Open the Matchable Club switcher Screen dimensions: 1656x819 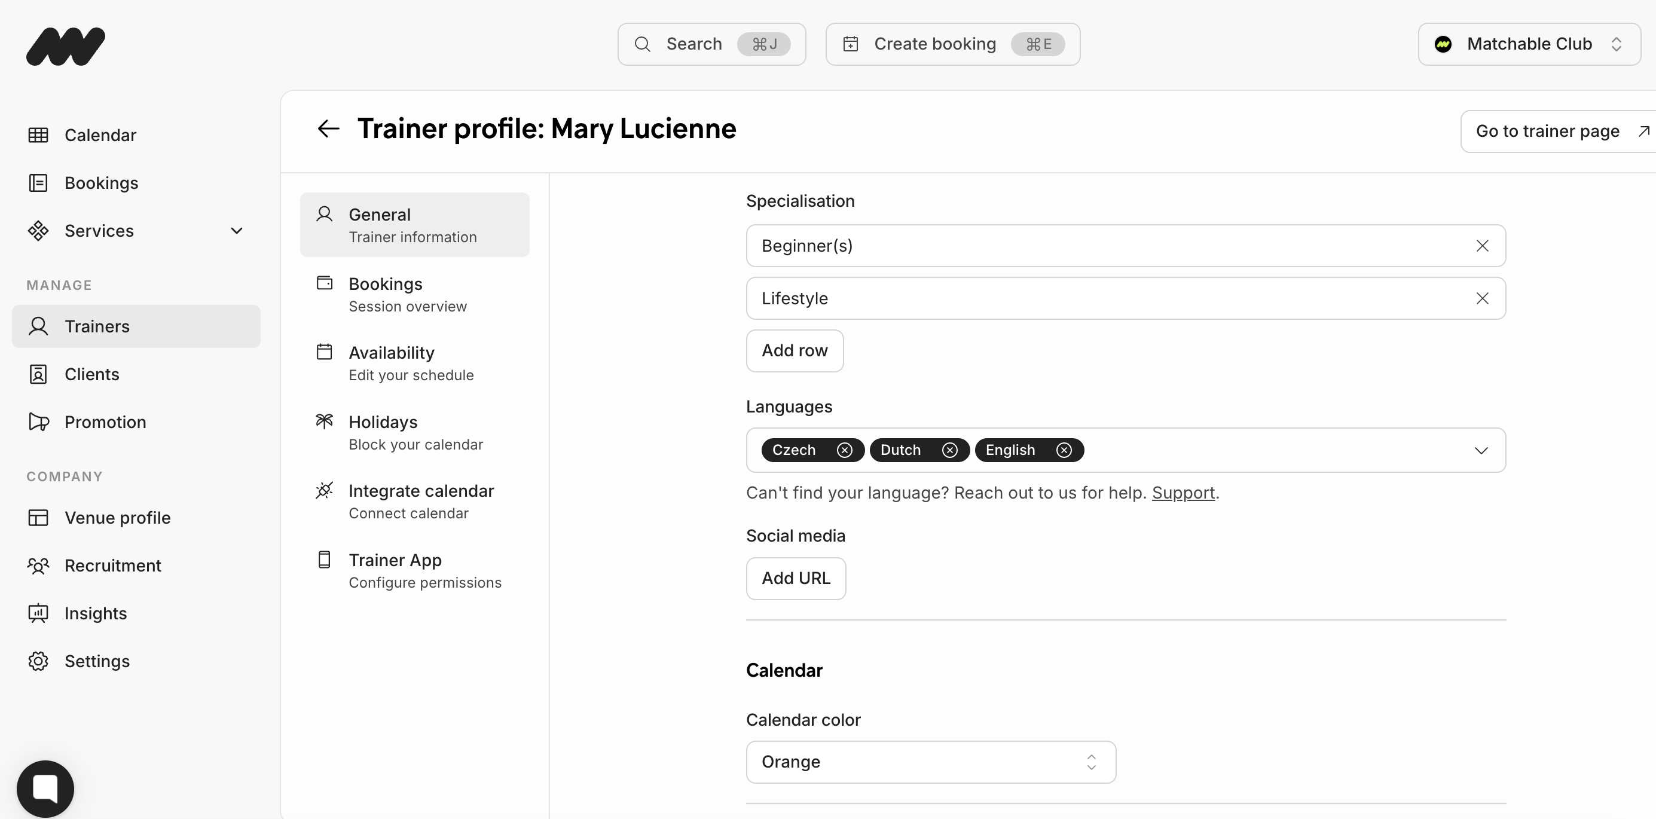pyautogui.click(x=1529, y=44)
